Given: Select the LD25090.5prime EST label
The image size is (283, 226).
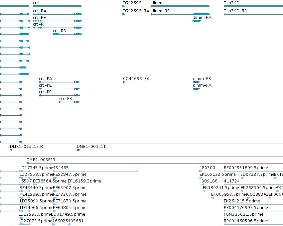Looking at the screenshot, I should click(37, 201).
